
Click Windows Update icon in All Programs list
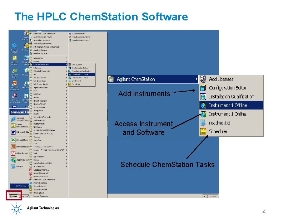click(31, 53)
